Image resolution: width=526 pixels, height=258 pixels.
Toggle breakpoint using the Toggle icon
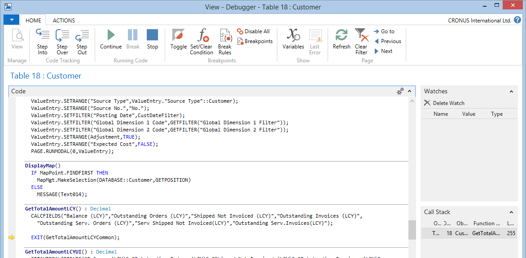(x=178, y=39)
